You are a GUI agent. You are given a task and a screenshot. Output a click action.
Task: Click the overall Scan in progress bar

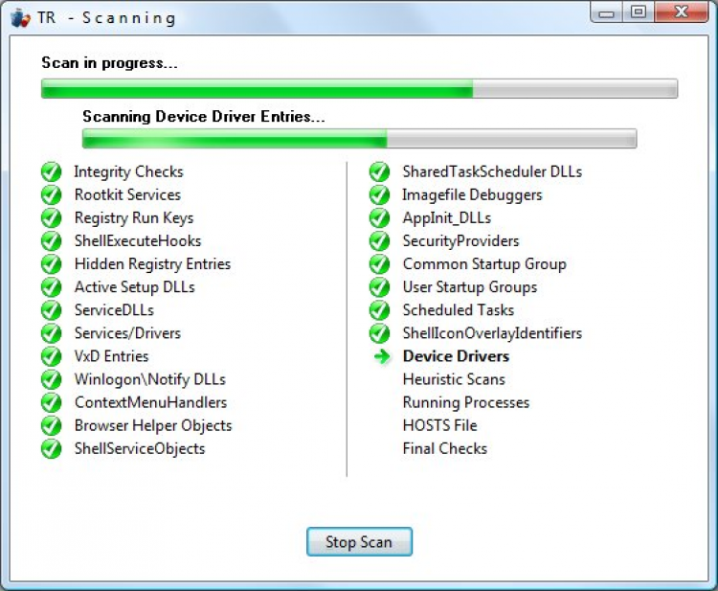point(359,88)
